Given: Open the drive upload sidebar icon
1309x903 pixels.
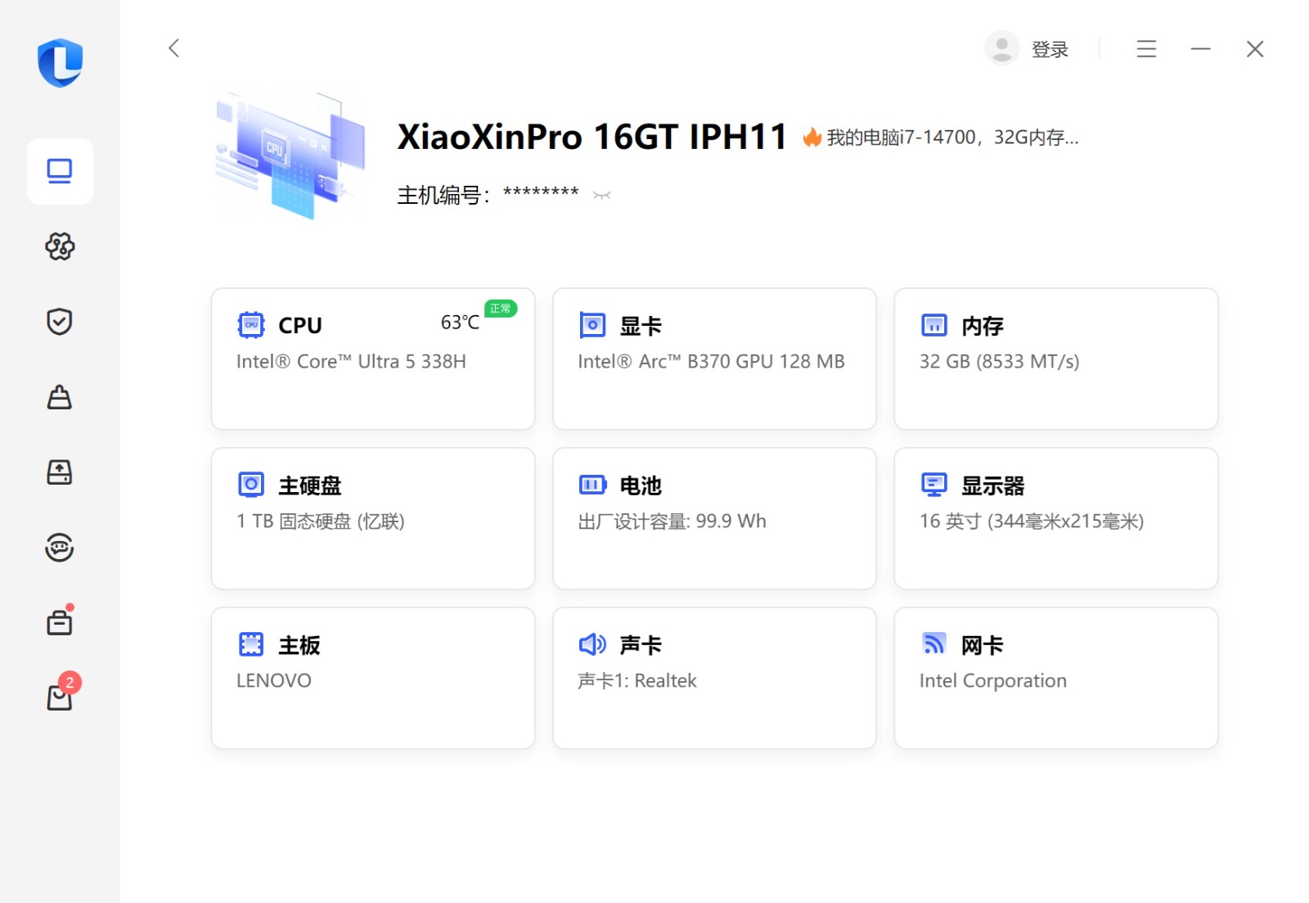Looking at the screenshot, I should [x=60, y=472].
